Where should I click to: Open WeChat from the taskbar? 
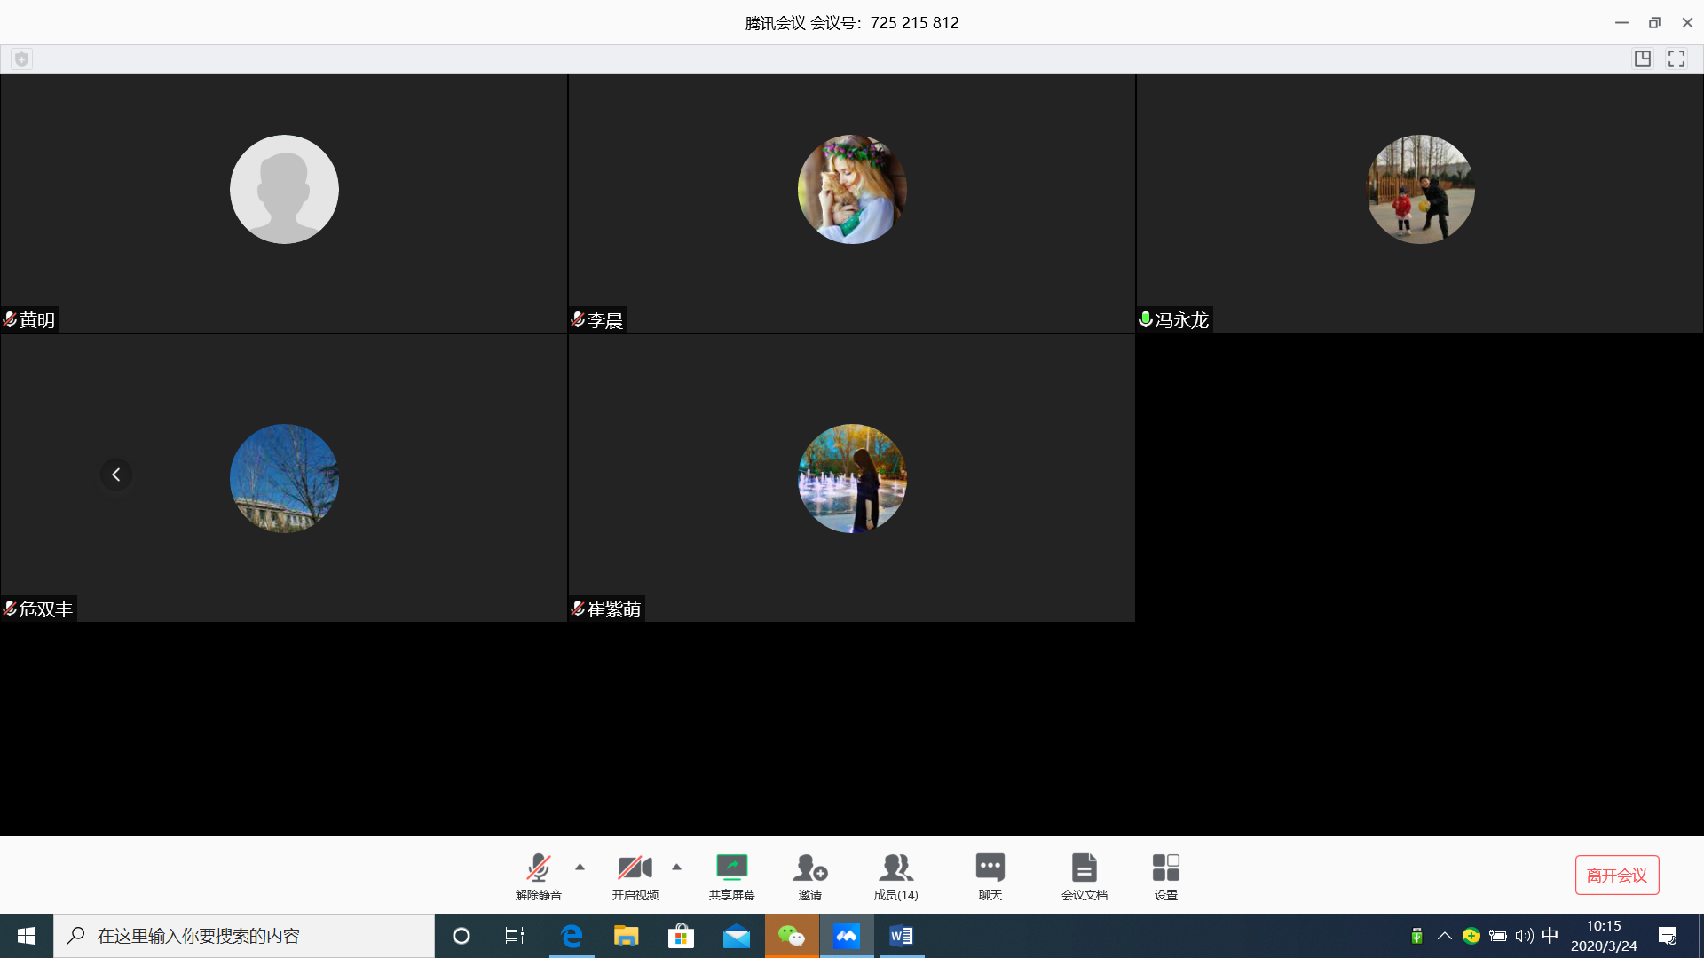[x=791, y=936]
